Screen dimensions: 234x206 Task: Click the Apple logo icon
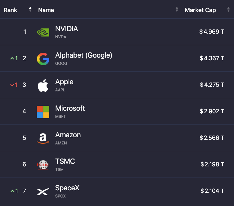pos(43,85)
